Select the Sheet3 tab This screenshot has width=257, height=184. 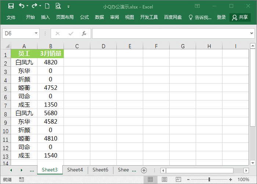click(x=50, y=170)
